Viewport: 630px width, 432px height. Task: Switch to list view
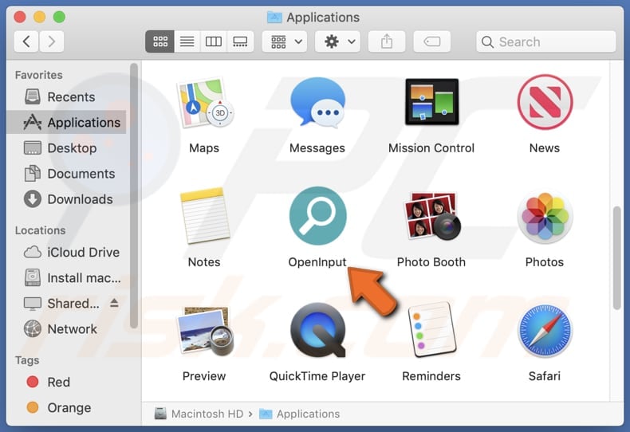point(187,41)
